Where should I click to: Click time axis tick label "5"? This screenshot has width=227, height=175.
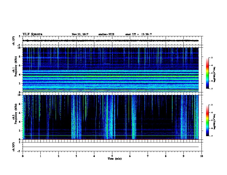pos(112,156)
